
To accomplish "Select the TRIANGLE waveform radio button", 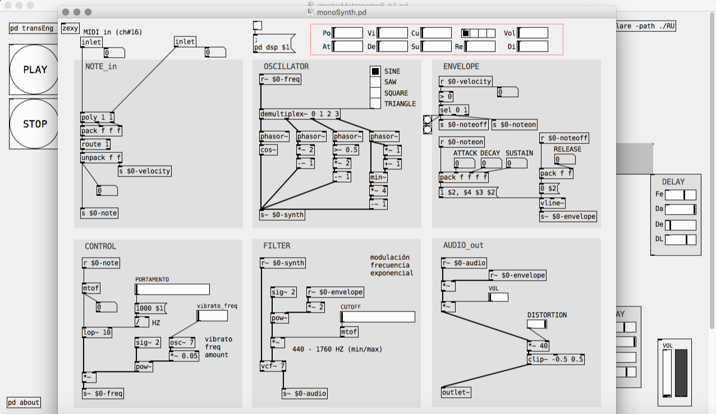I will point(375,103).
